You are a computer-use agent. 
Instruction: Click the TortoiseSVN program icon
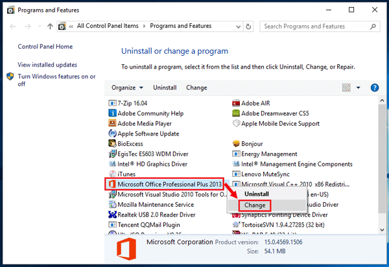coord(236,225)
